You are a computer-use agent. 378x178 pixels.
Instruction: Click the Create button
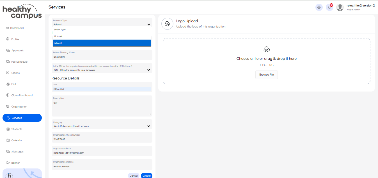click(146, 175)
